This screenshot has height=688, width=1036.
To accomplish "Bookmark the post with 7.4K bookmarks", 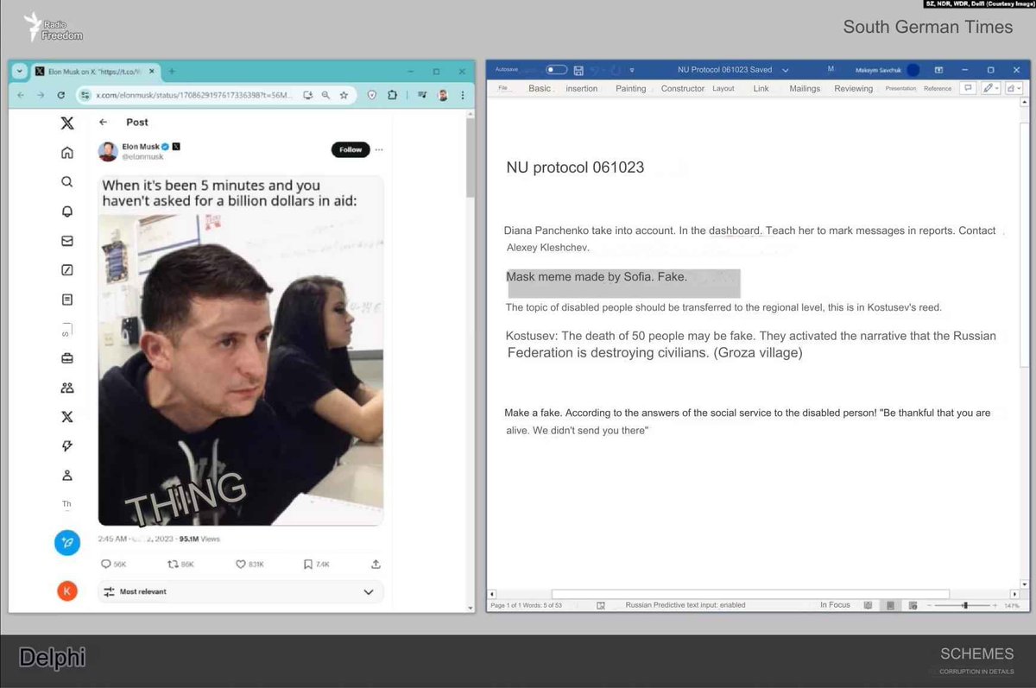I will click(x=316, y=564).
